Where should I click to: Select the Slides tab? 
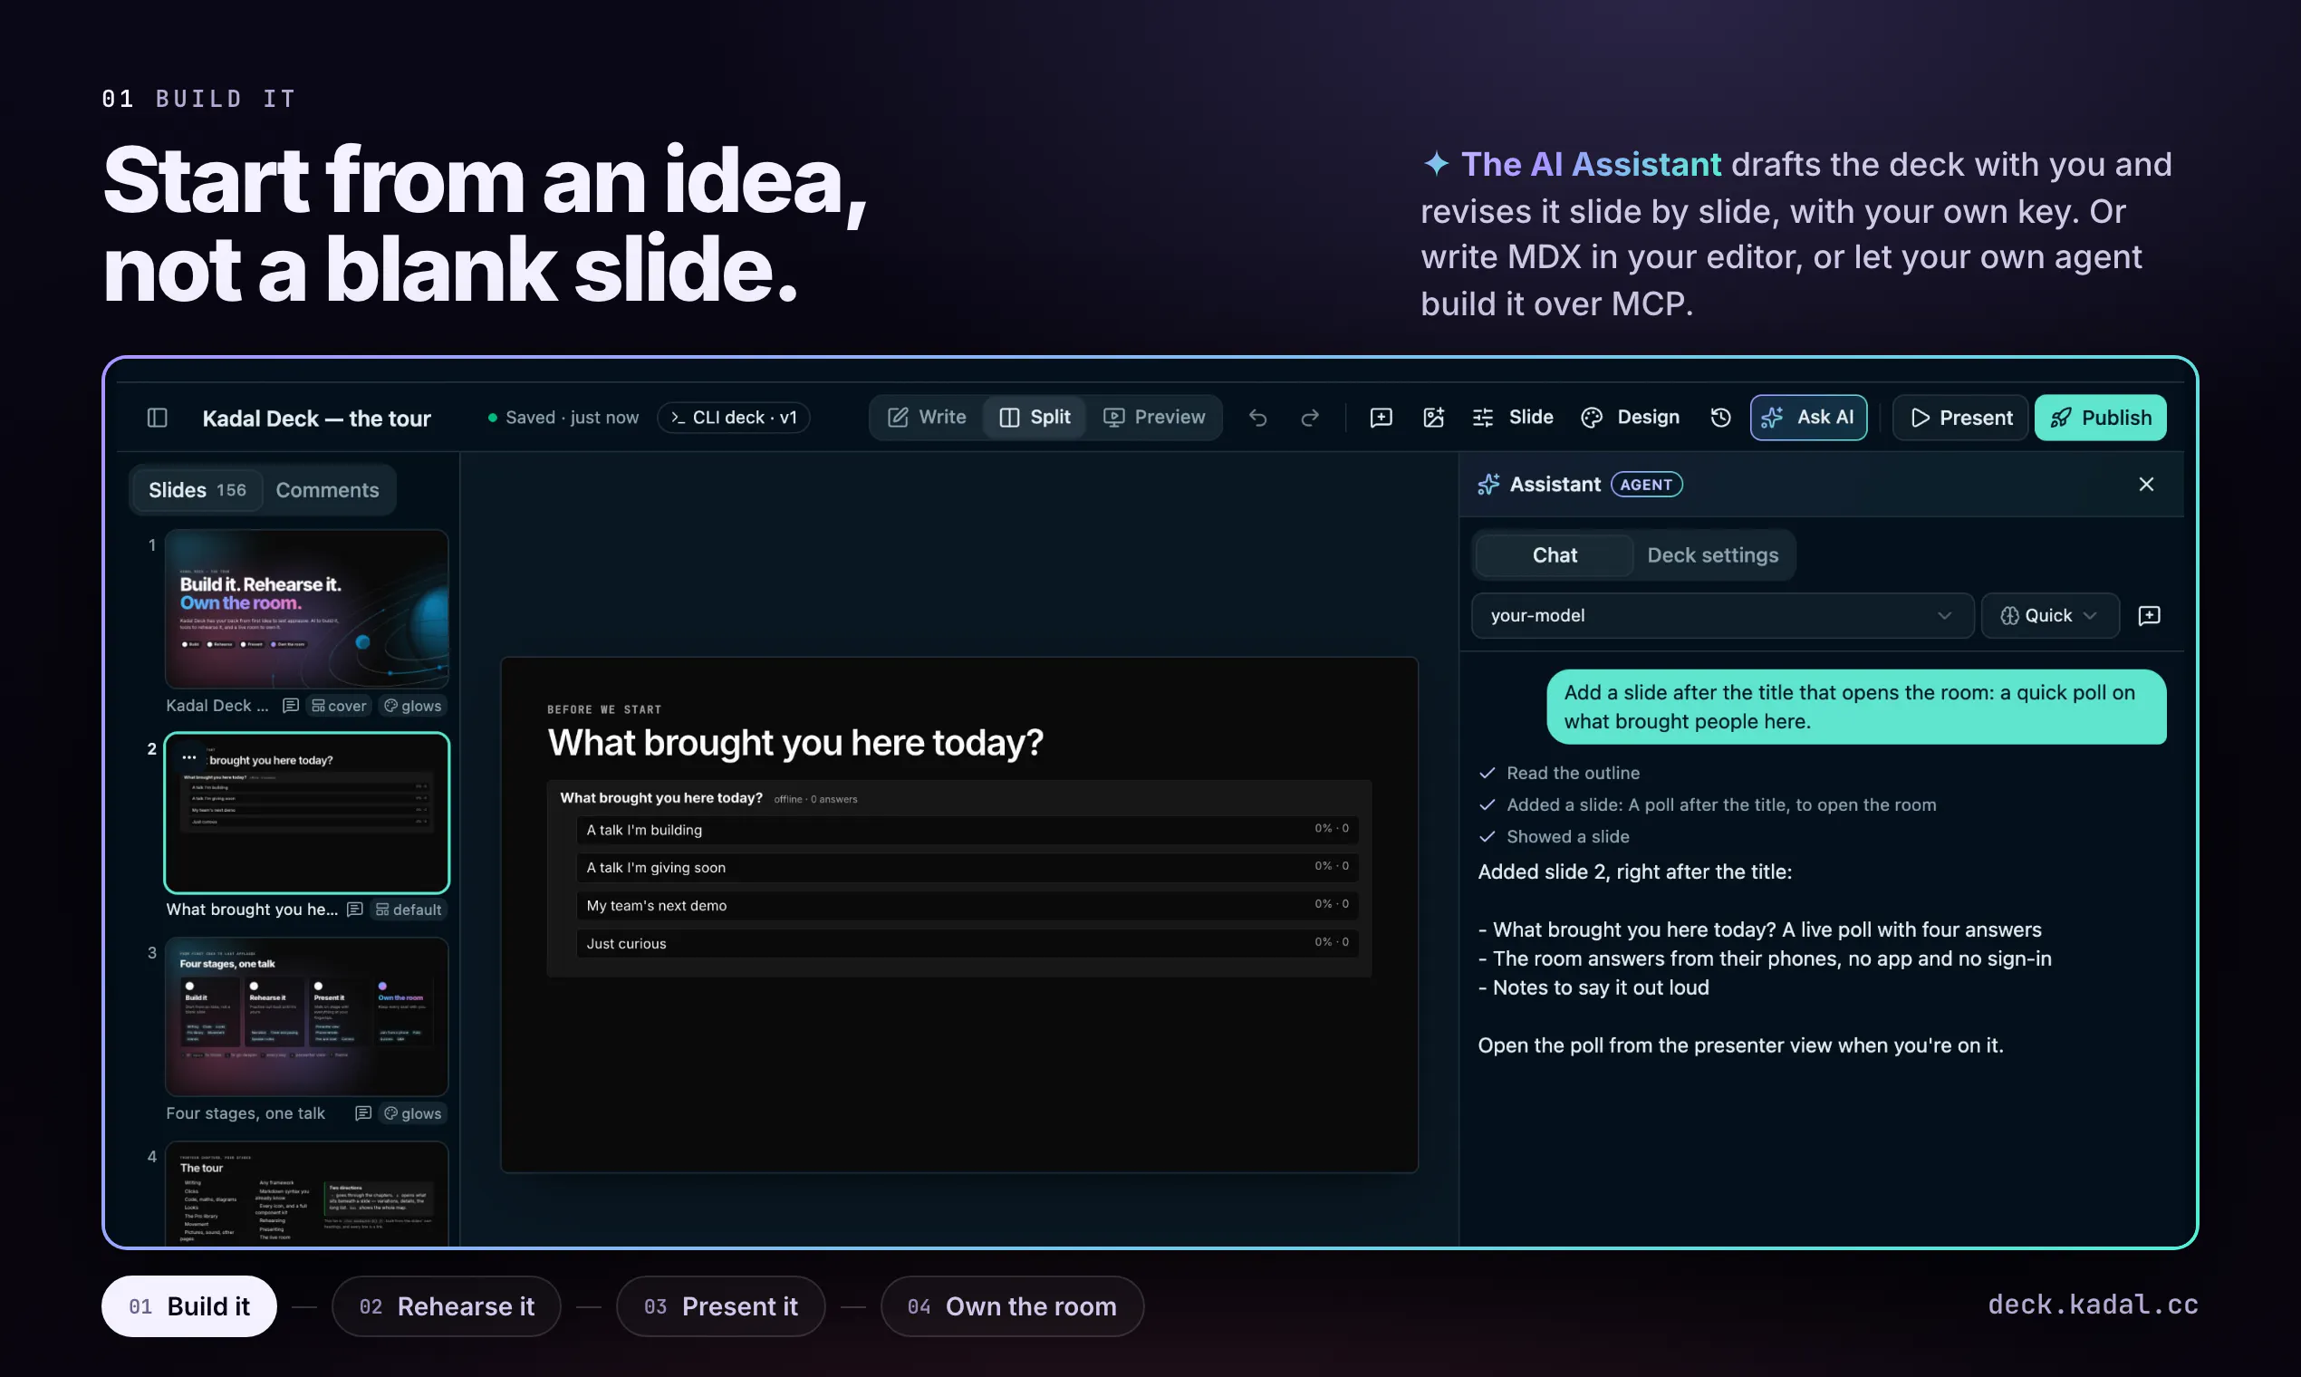point(197,490)
